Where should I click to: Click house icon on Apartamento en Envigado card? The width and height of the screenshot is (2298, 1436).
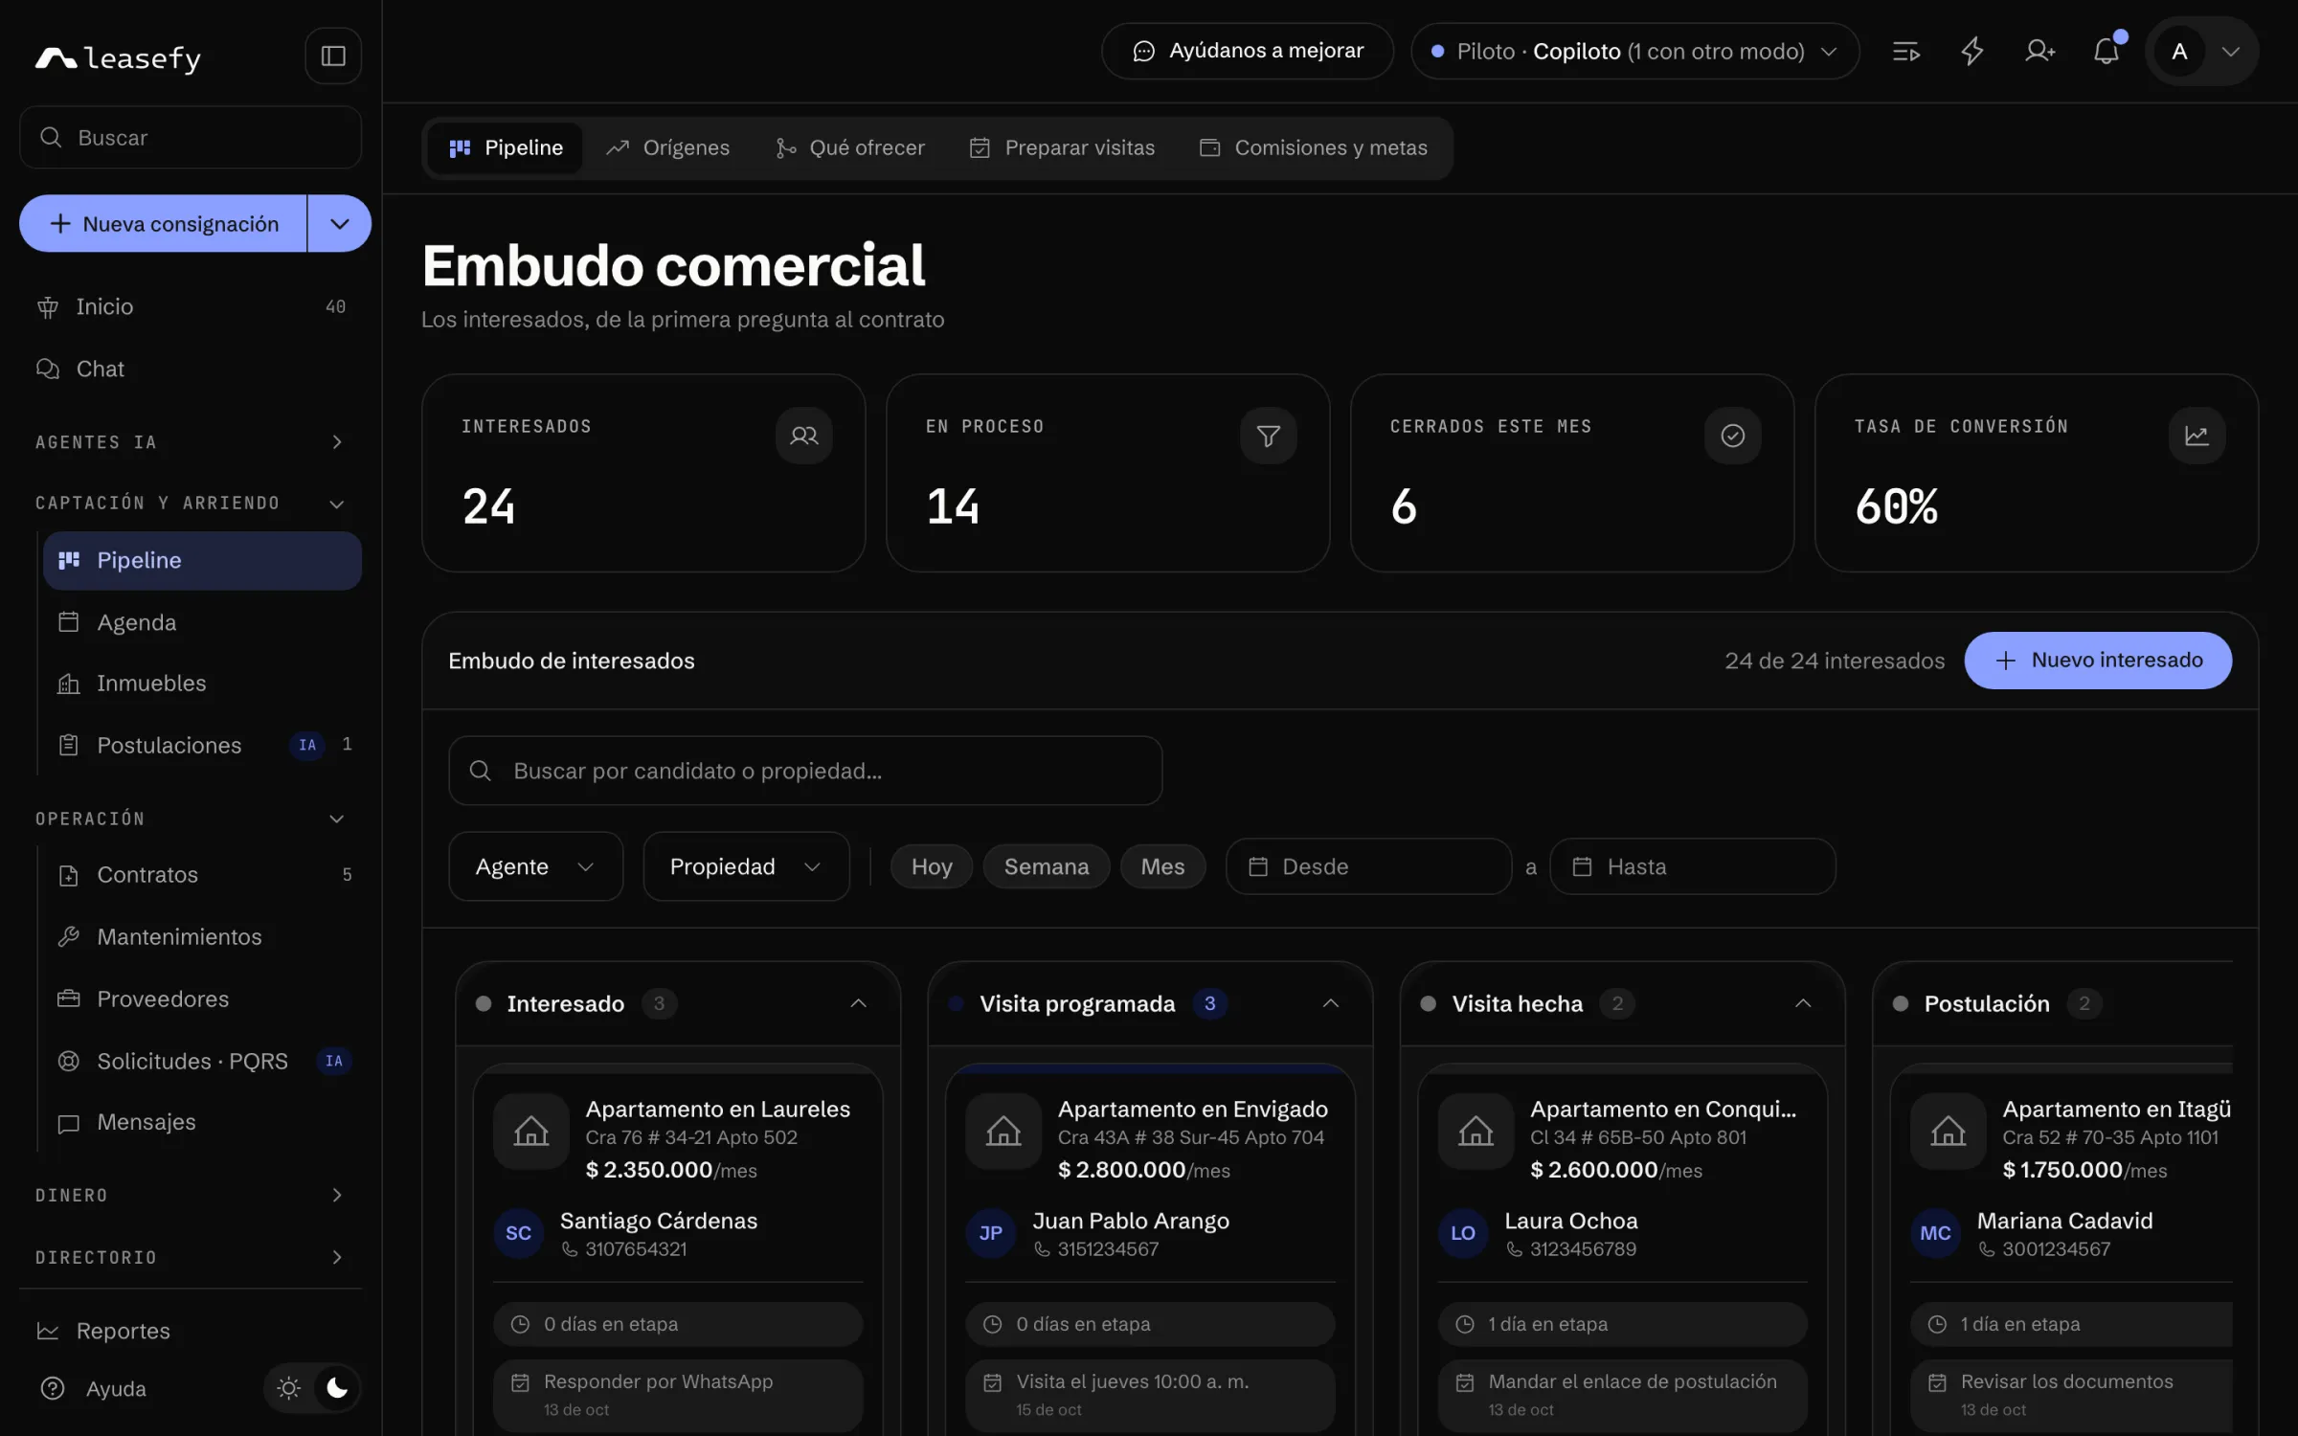pos(1003,1132)
